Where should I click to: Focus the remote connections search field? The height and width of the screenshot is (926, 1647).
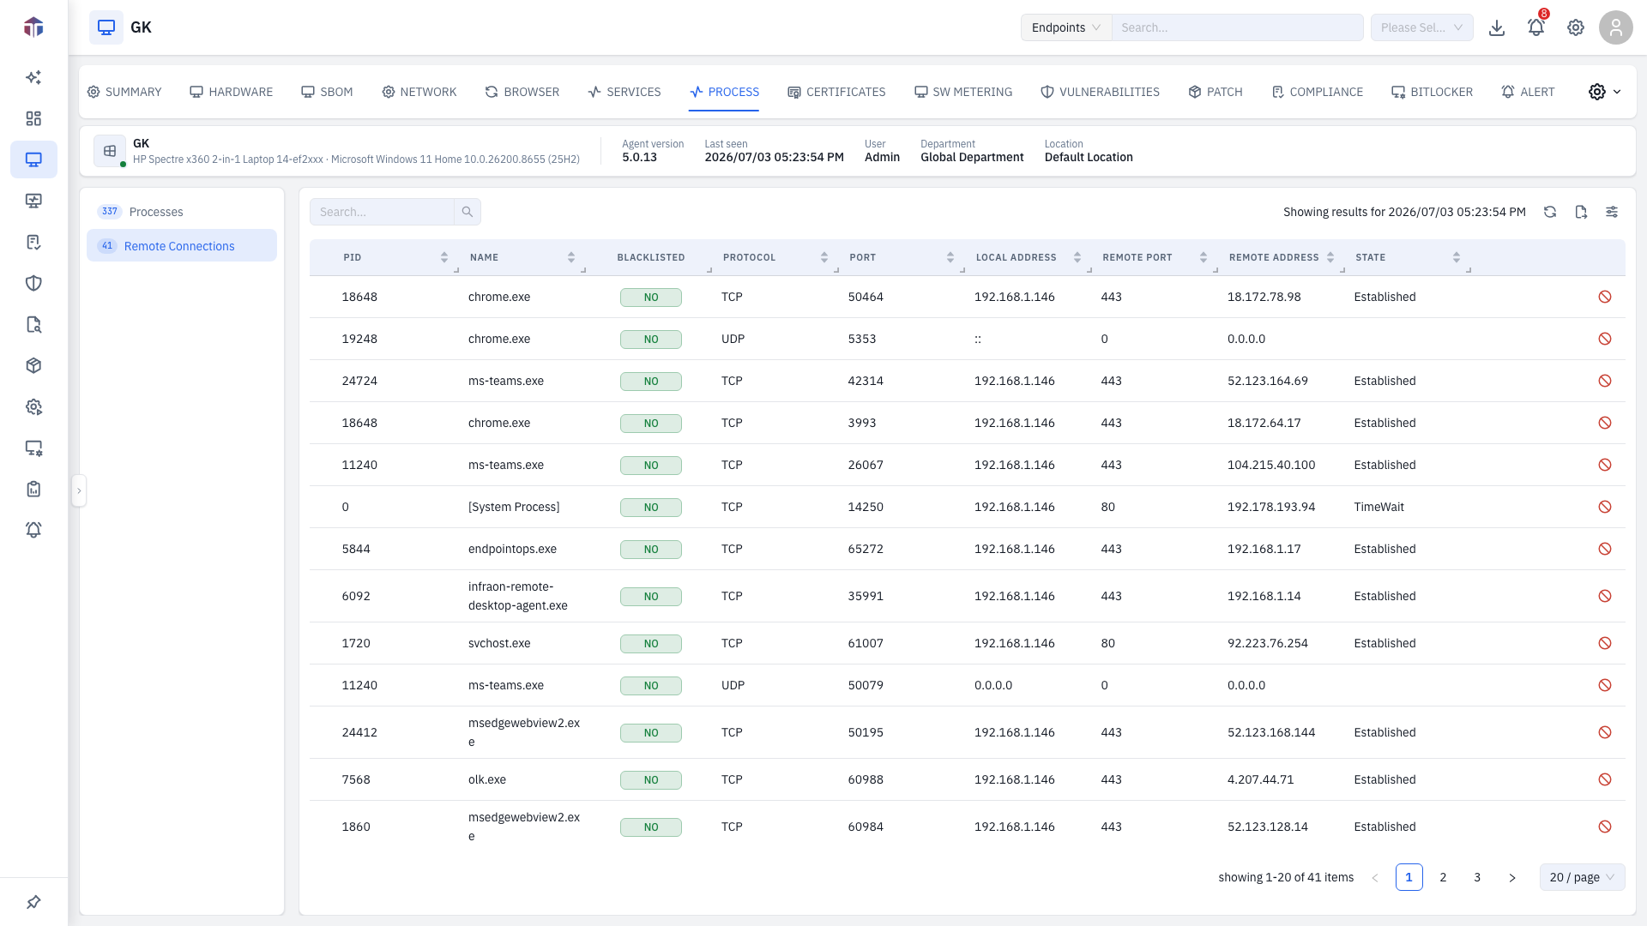382,212
